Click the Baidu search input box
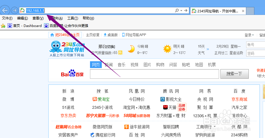This screenshot has height=138, width=265. click(x=155, y=74)
